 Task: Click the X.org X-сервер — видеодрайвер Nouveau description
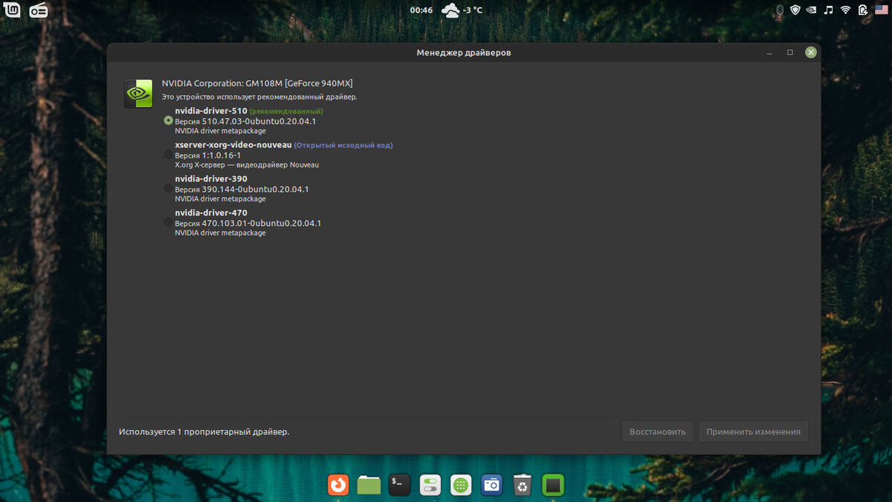[x=247, y=165]
